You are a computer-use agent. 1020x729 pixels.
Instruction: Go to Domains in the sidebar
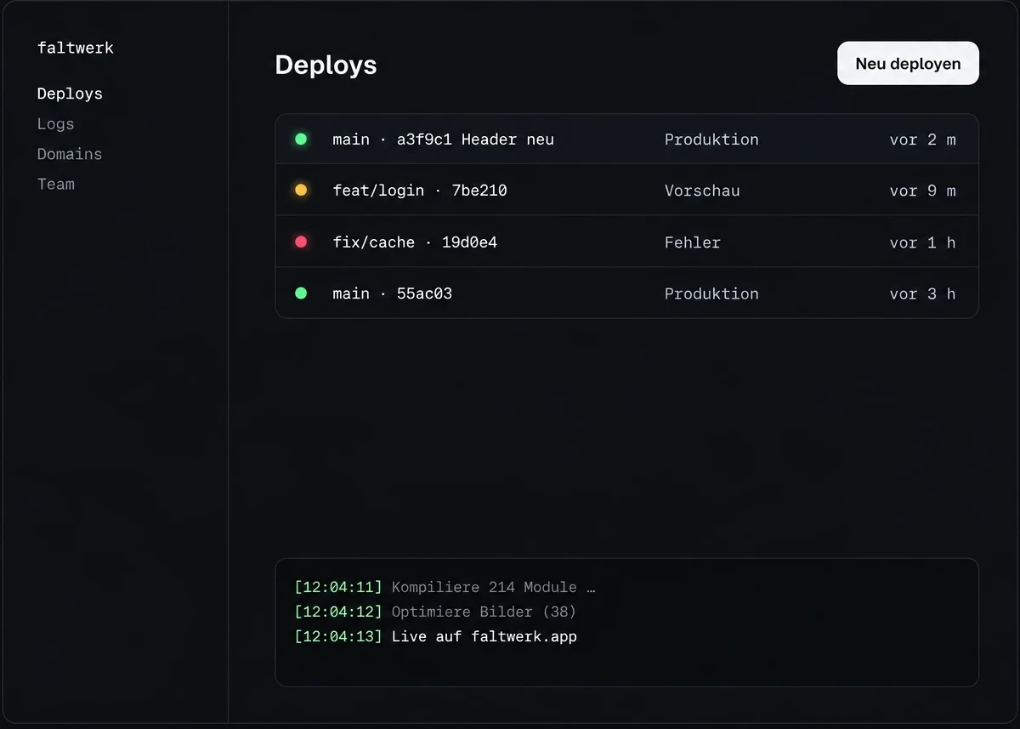pos(70,154)
